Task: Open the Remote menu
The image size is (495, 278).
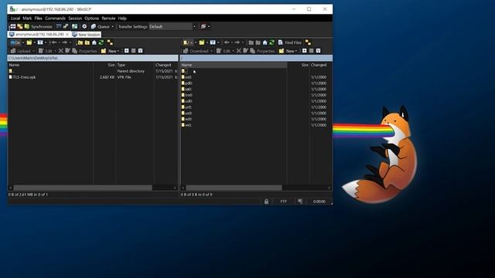Action: [x=108, y=19]
